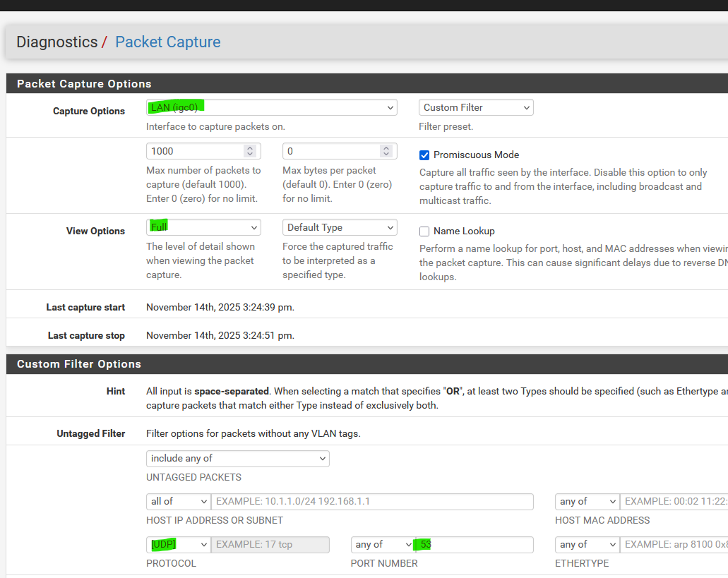Viewport: 728px width, 578px height.
Task: Disable the Promiscuous Mode checkbox
Action: (x=424, y=155)
